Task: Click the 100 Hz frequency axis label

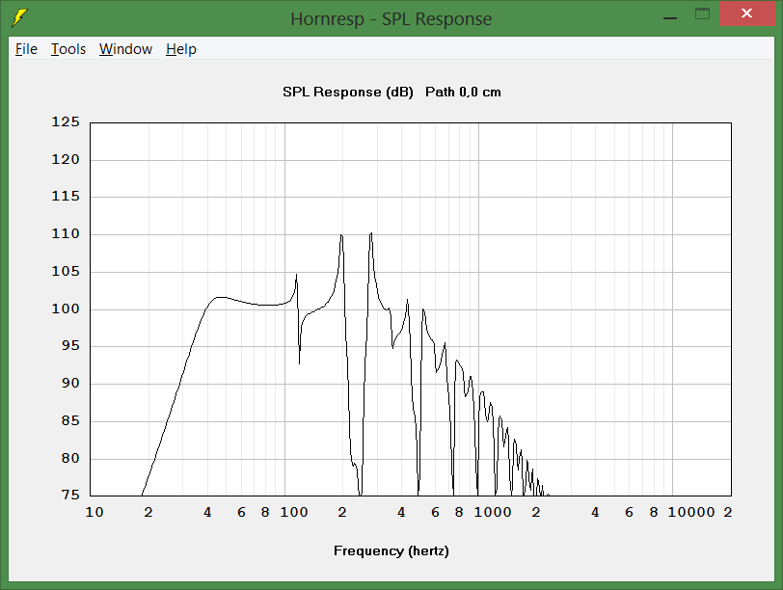Action: (x=293, y=512)
